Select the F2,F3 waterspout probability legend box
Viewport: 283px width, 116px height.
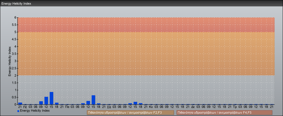tap(130, 113)
